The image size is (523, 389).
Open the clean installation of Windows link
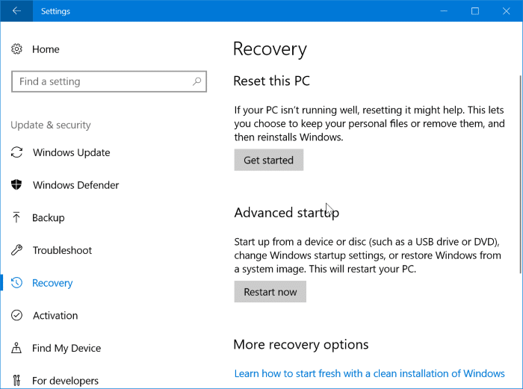[369, 373]
